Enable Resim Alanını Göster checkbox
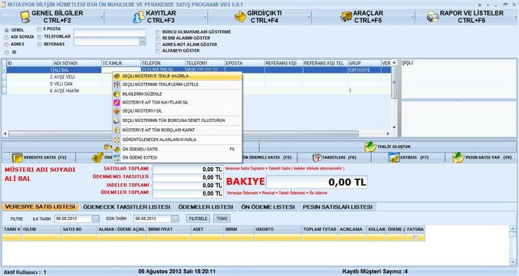This screenshot has height=276, width=519. tap(158, 38)
